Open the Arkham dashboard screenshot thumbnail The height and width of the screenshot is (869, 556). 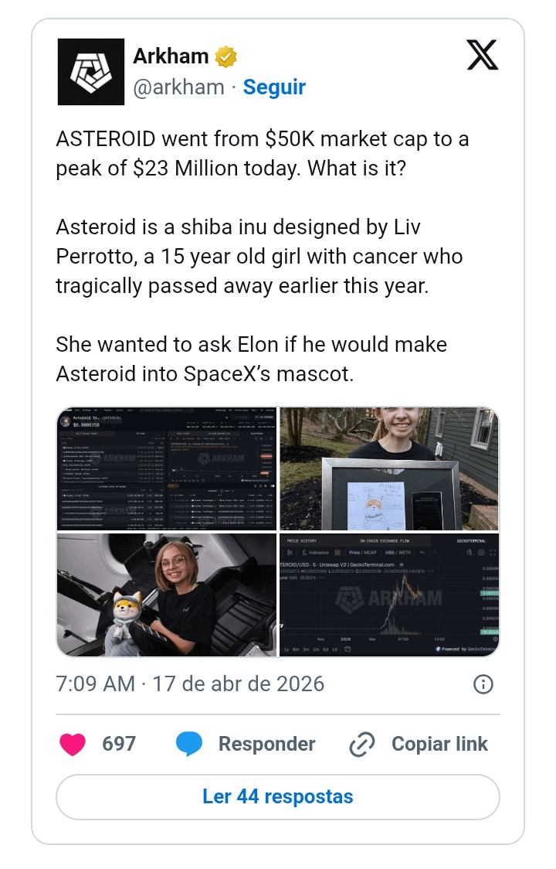coord(166,469)
